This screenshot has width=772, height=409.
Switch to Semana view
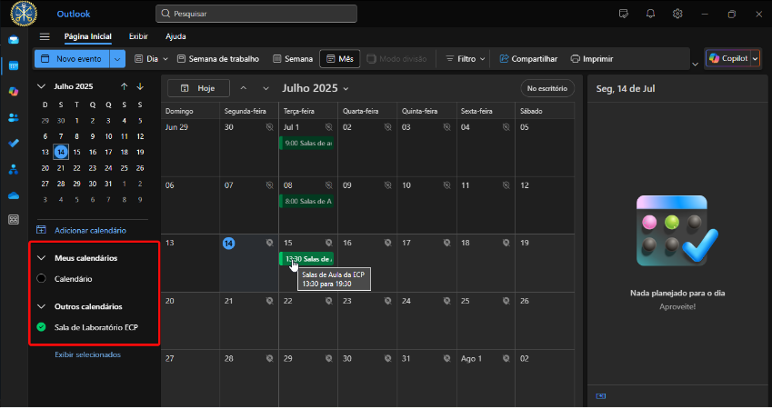[293, 58]
